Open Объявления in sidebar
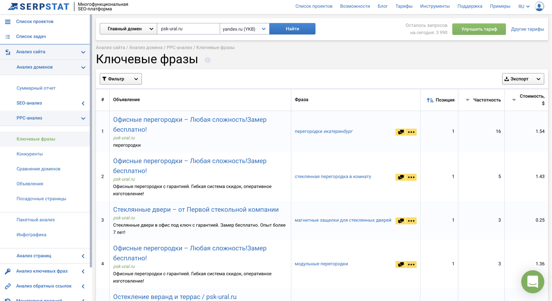 click(x=30, y=184)
